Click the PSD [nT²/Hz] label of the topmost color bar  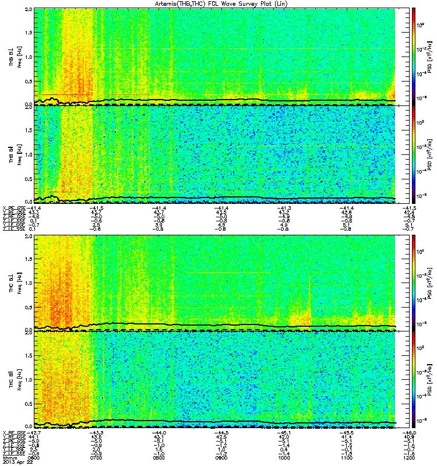point(430,57)
